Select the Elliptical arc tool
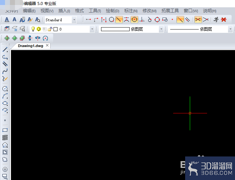Viewport: 235px width, 180px height. [x=5, y=110]
